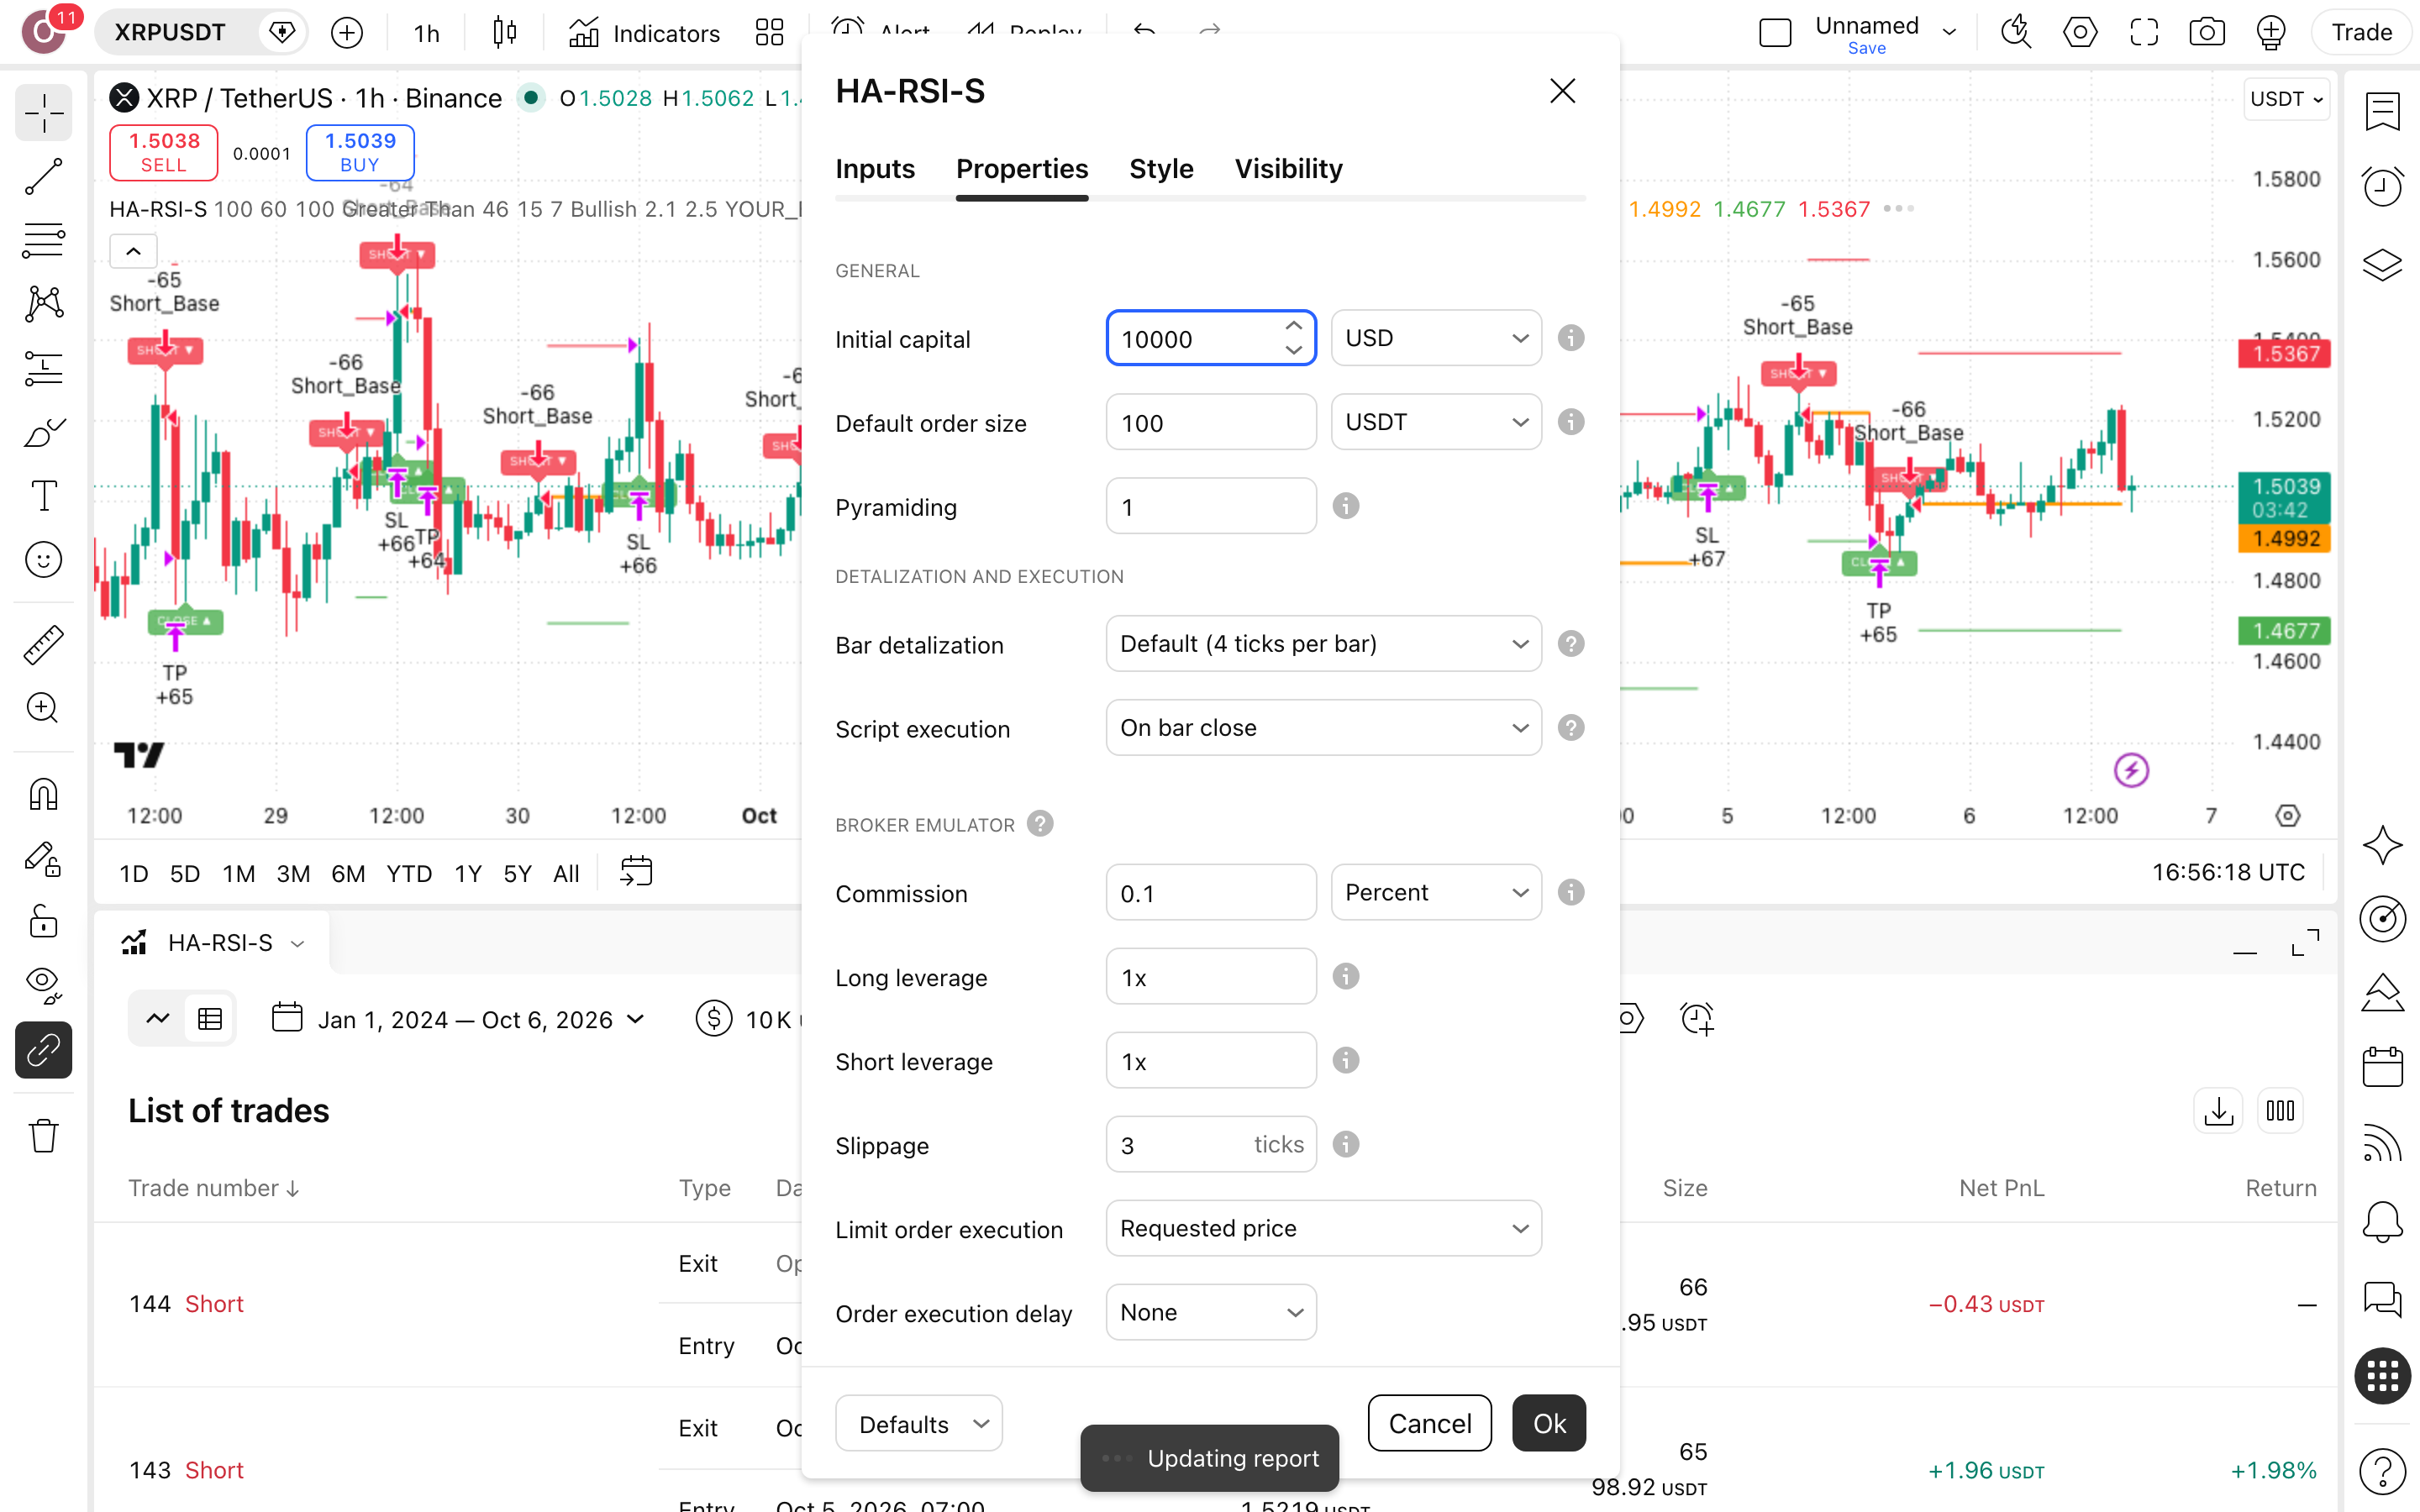The height and width of the screenshot is (1512, 2420).
Task: Open the layout grid selector
Action: coord(769,33)
